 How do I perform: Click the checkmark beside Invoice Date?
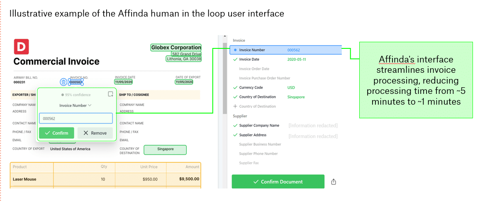click(x=235, y=59)
